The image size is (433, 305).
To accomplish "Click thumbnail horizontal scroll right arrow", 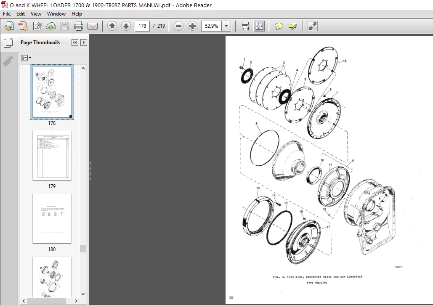I will (76, 301).
